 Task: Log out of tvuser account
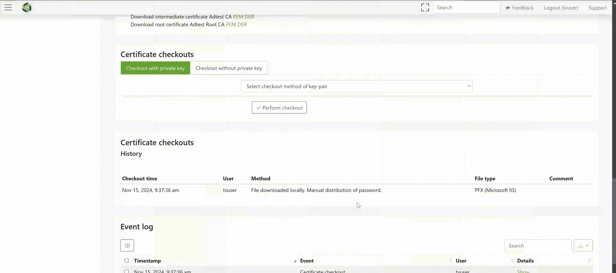point(561,8)
